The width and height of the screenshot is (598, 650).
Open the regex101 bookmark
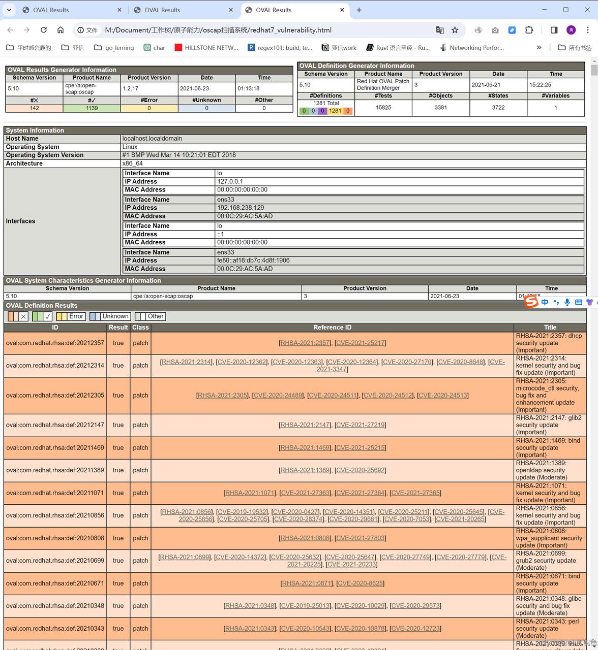(x=280, y=48)
